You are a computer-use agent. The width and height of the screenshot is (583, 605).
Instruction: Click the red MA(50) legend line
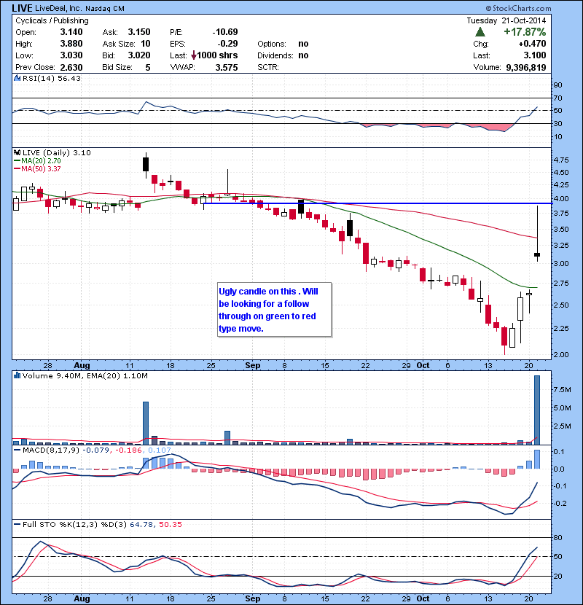[17, 168]
